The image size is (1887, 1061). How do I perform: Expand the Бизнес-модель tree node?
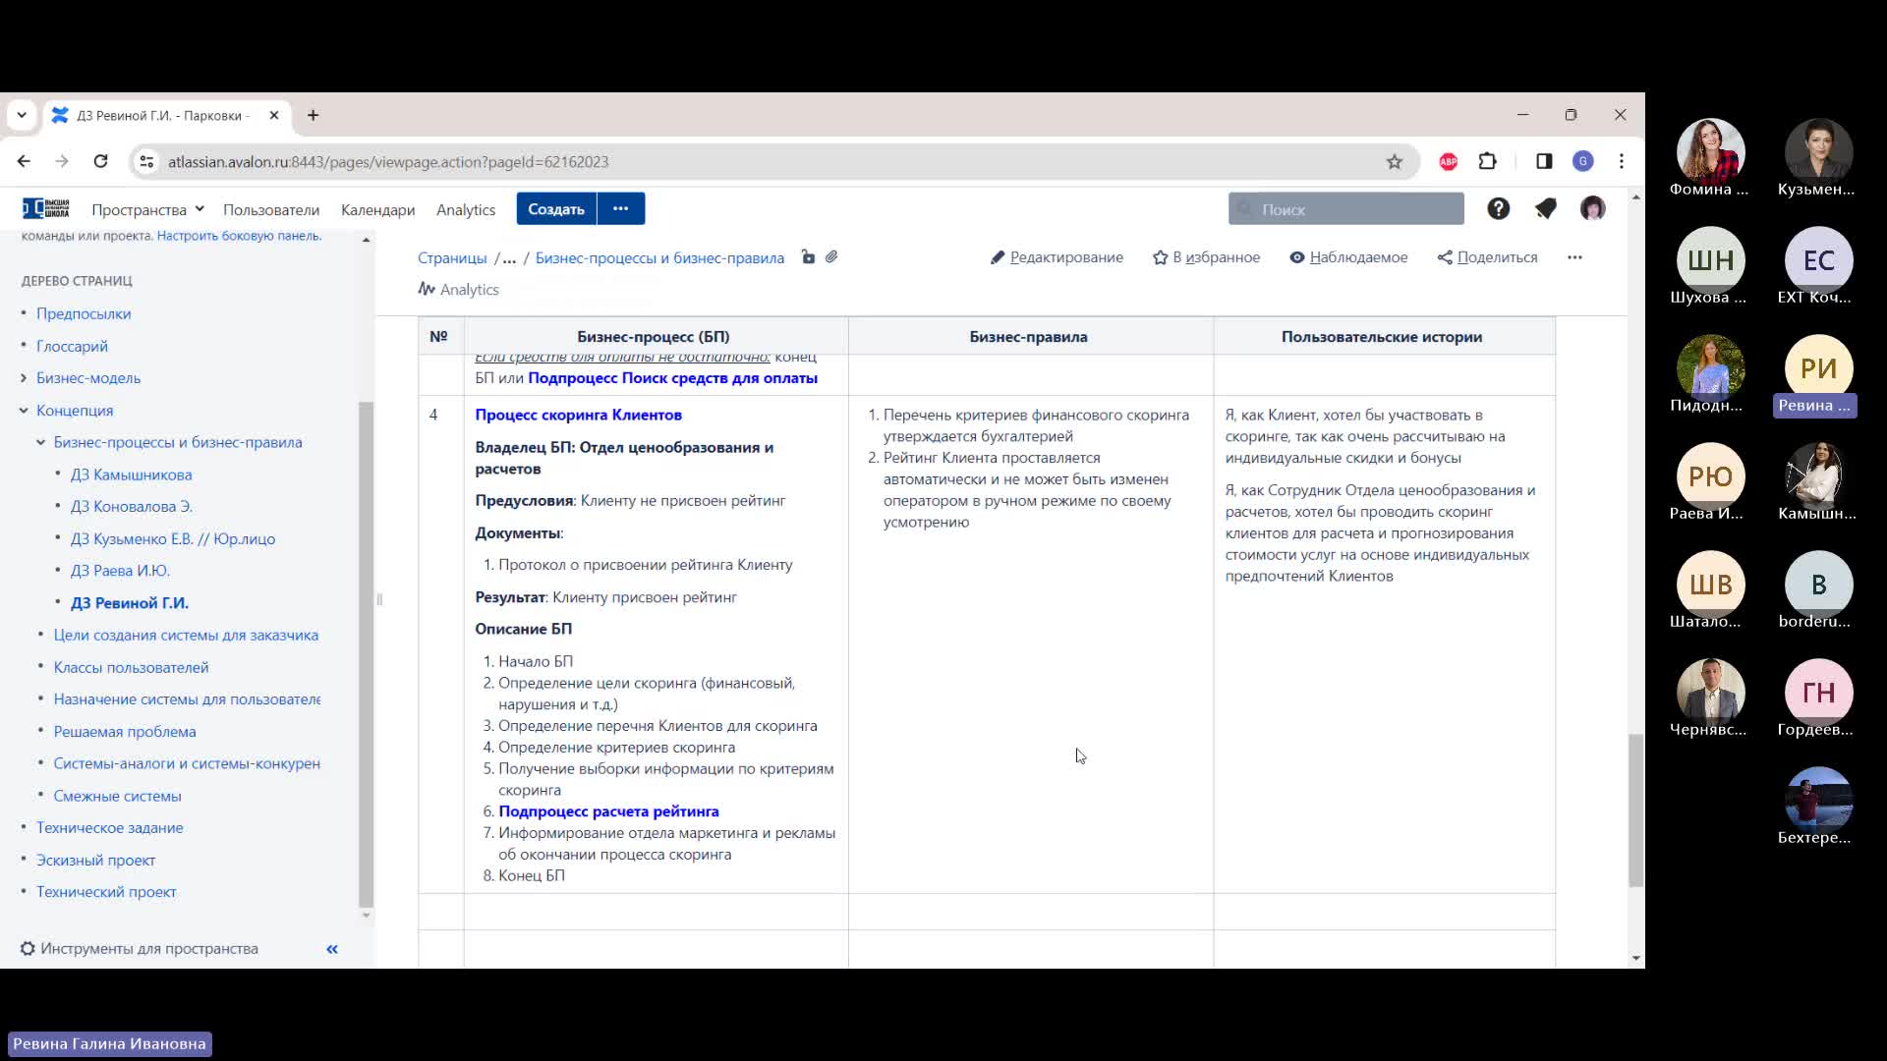coord(24,378)
